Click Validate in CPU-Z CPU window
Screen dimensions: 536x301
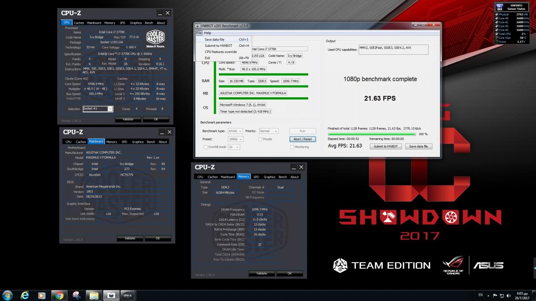tap(128, 119)
